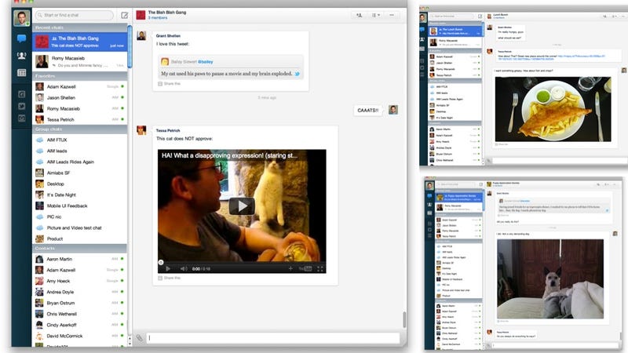Select Adam Kazwell in Favorites
The image size is (628, 353).
(80, 86)
